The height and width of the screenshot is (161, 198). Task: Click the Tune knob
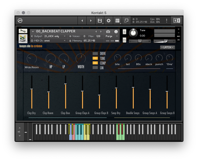(x=133, y=33)
